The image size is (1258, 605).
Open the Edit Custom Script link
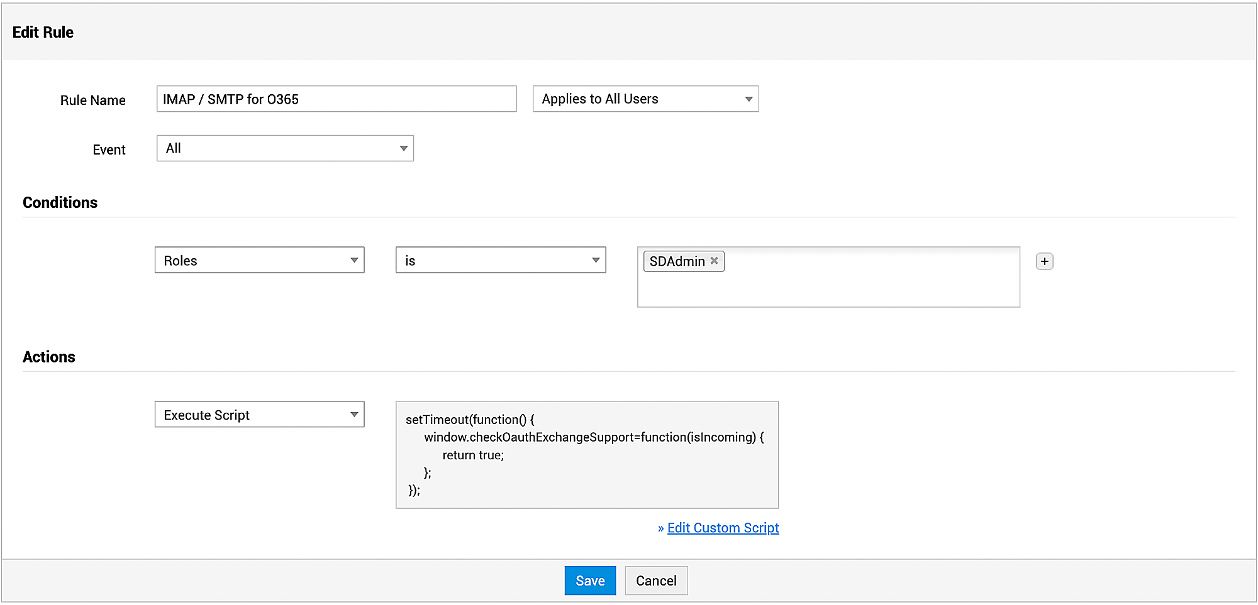click(723, 528)
